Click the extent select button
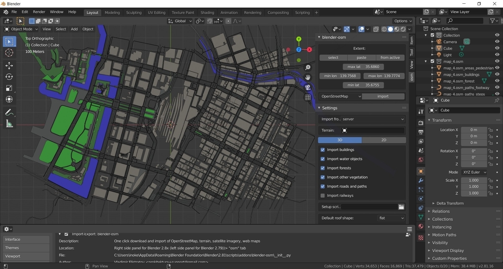This screenshot has height=269, width=503. coord(333,58)
